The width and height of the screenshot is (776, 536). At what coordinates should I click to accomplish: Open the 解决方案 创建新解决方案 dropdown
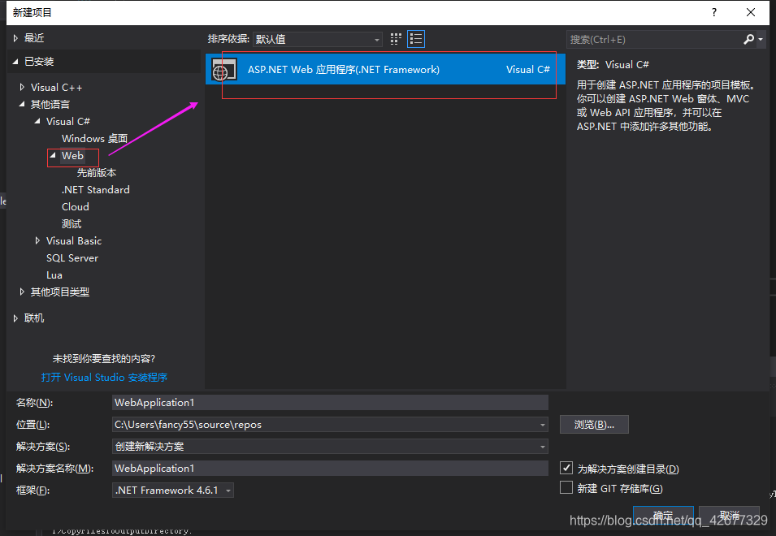click(543, 447)
